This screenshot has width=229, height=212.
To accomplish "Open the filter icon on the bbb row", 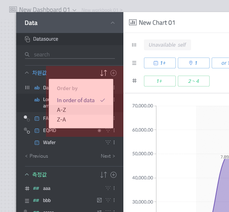I will 108,200.
